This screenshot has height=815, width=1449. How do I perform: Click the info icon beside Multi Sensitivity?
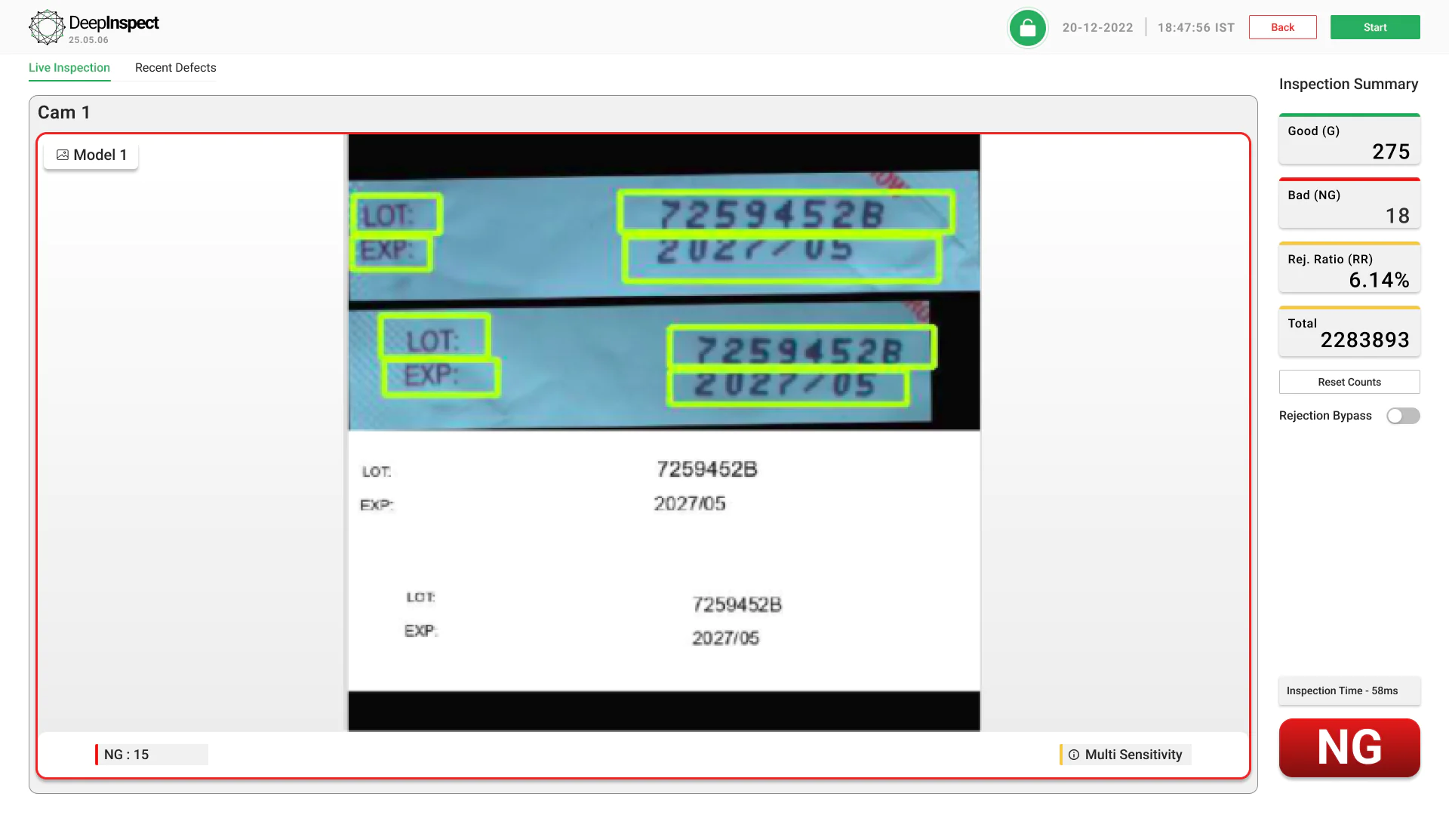[1073, 754]
